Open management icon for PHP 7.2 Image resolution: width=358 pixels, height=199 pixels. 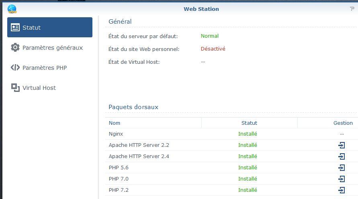point(342,190)
